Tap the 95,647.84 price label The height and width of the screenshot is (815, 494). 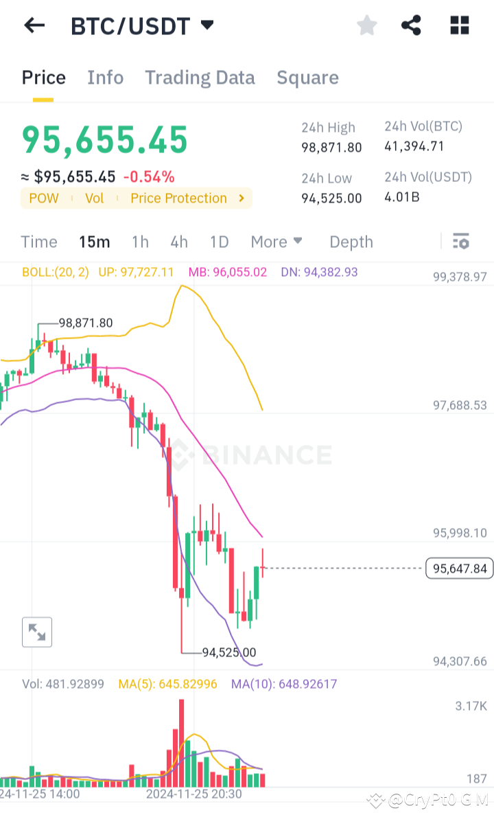[x=458, y=568]
